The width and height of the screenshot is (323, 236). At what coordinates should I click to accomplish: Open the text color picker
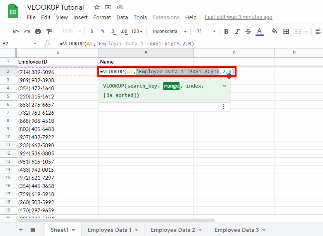pos(259,31)
